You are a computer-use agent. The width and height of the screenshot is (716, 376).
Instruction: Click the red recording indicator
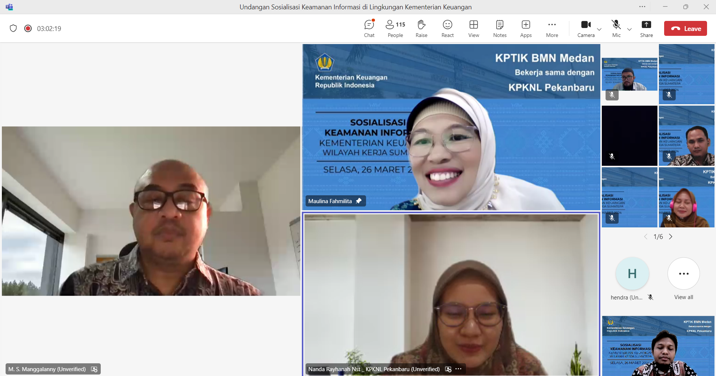pyautogui.click(x=28, y=28)
